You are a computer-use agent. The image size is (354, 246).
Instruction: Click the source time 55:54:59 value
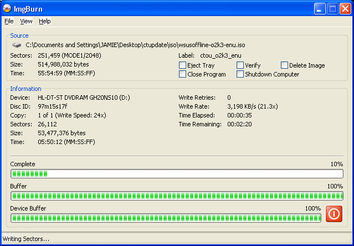click(66, 73)
